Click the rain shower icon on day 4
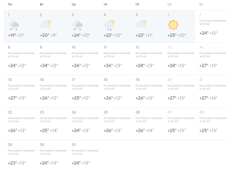 pos(109,25)
